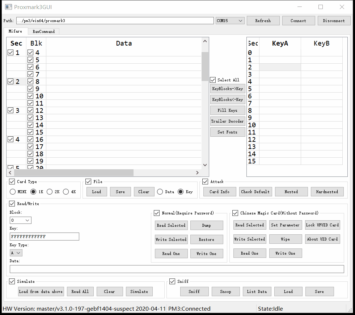Open the Key Type dropdown
This screenshot has width=355, height=315.
16,253
